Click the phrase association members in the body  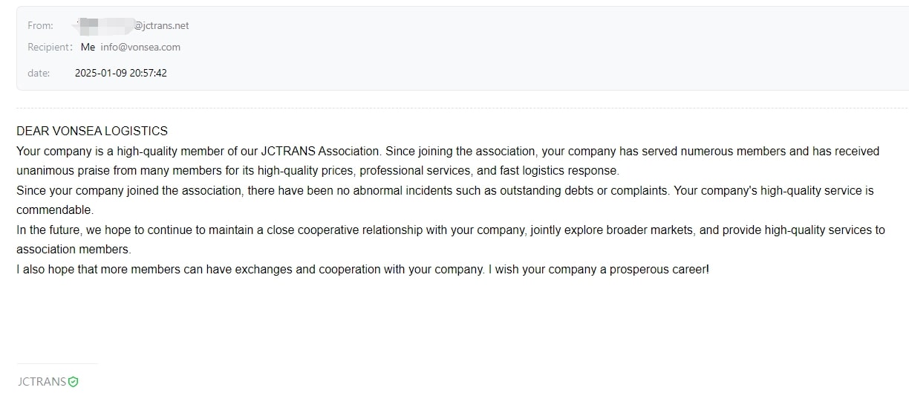(74, 250)
